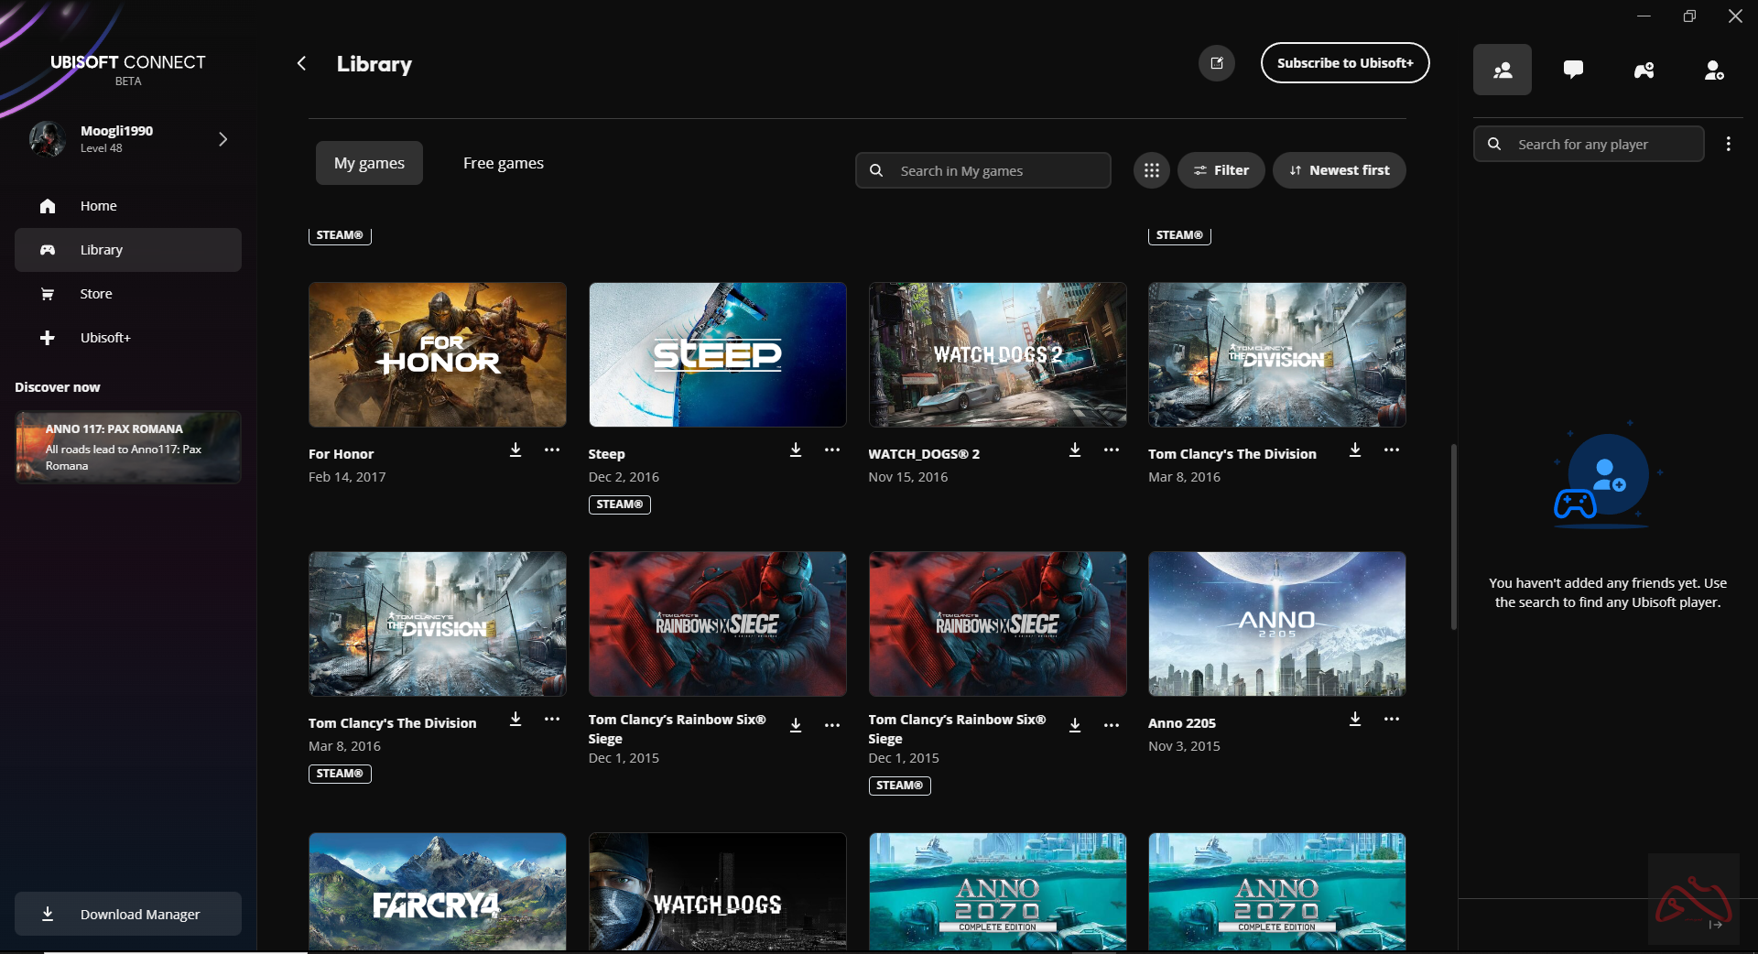Download WATCH_DOGS 2 using its download icon
The height and width of the screenshot is (954, 1758).
pyautogui.click(x=1075, y=450)
